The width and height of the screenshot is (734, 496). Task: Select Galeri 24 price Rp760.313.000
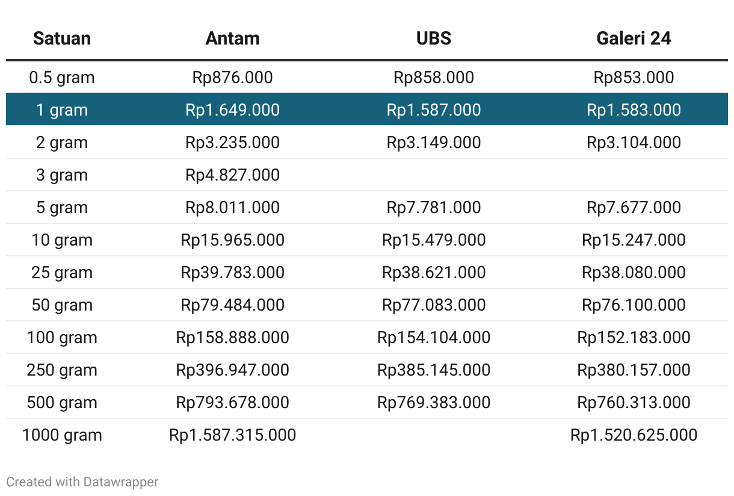(x=634, y=403)
